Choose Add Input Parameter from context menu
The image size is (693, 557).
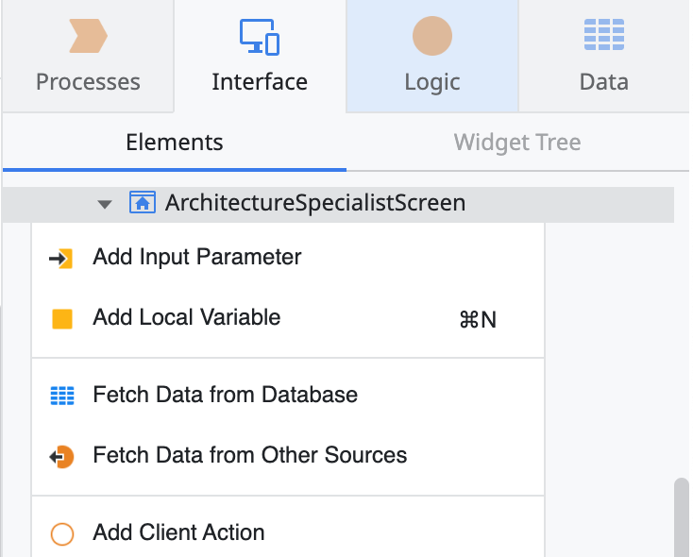coord(197,257)
